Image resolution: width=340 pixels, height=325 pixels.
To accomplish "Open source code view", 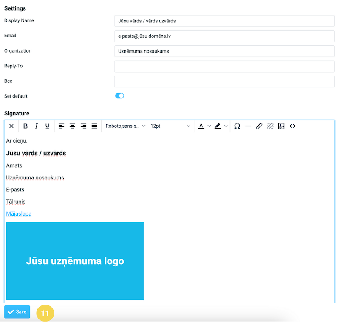I will click(292, 126).
